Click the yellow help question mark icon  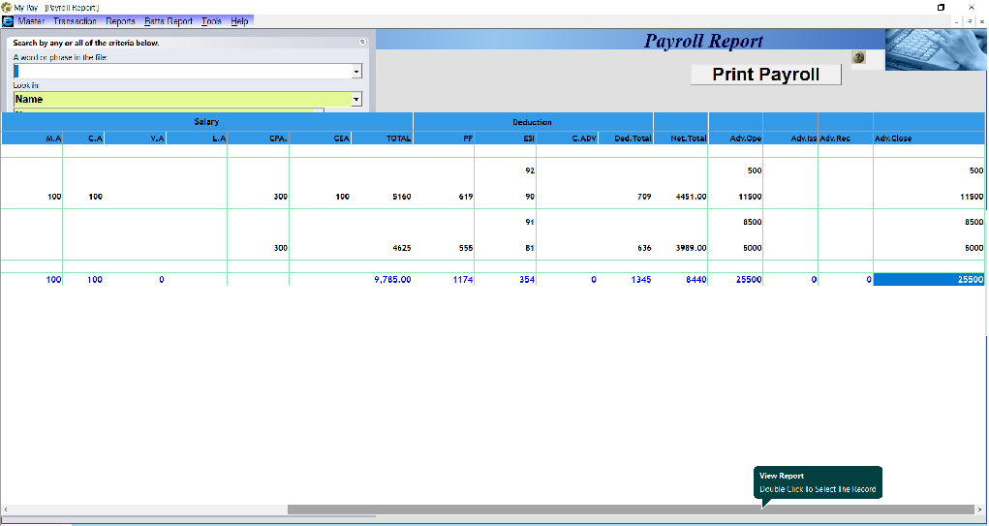click(x=858, y=57)
